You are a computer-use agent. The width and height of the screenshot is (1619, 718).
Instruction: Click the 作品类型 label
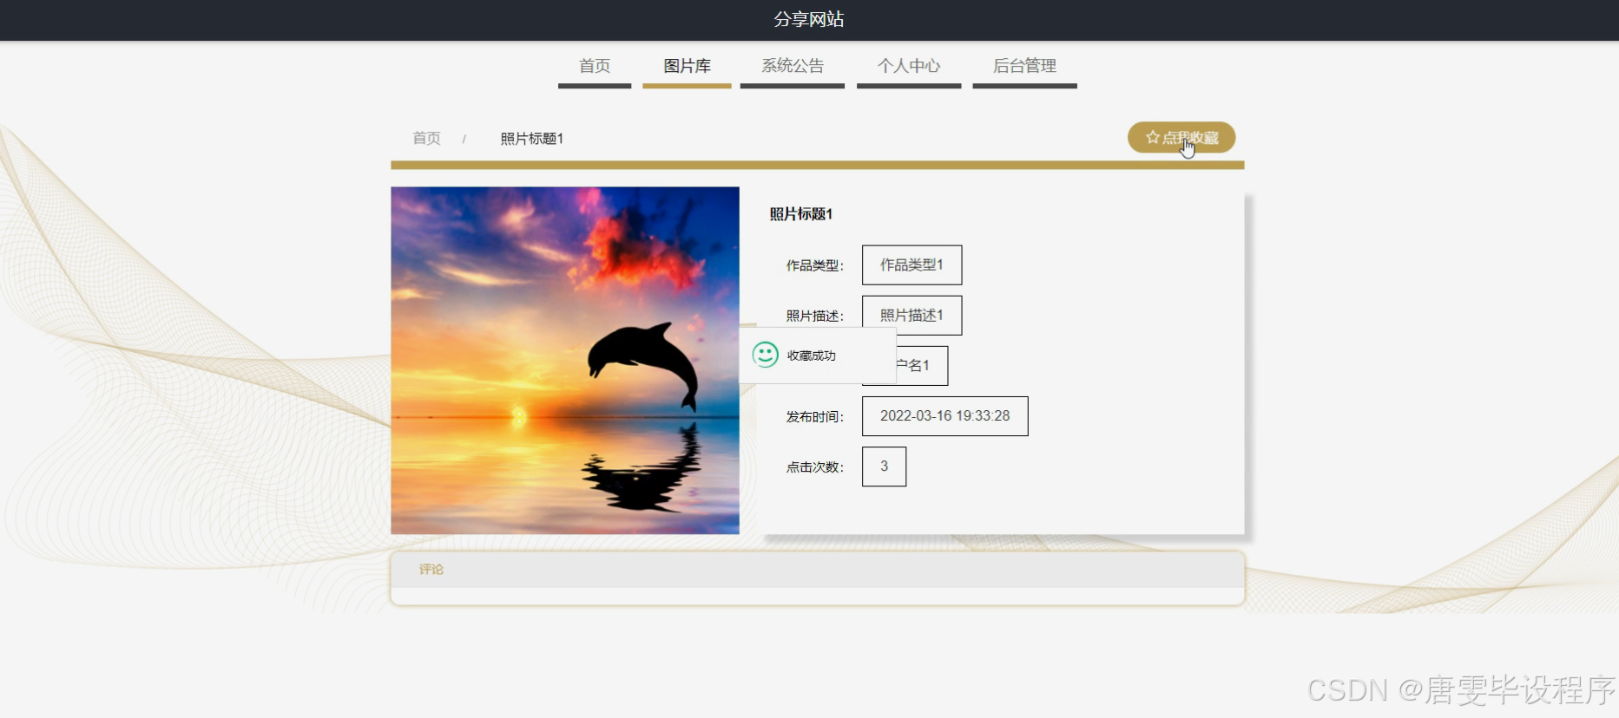(x=814, y=265)
